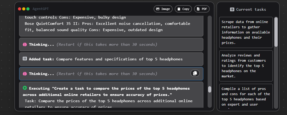Click brain icon in first Thinking message
Viewport: 287px width, 115px height.
(x=25, y=44)
